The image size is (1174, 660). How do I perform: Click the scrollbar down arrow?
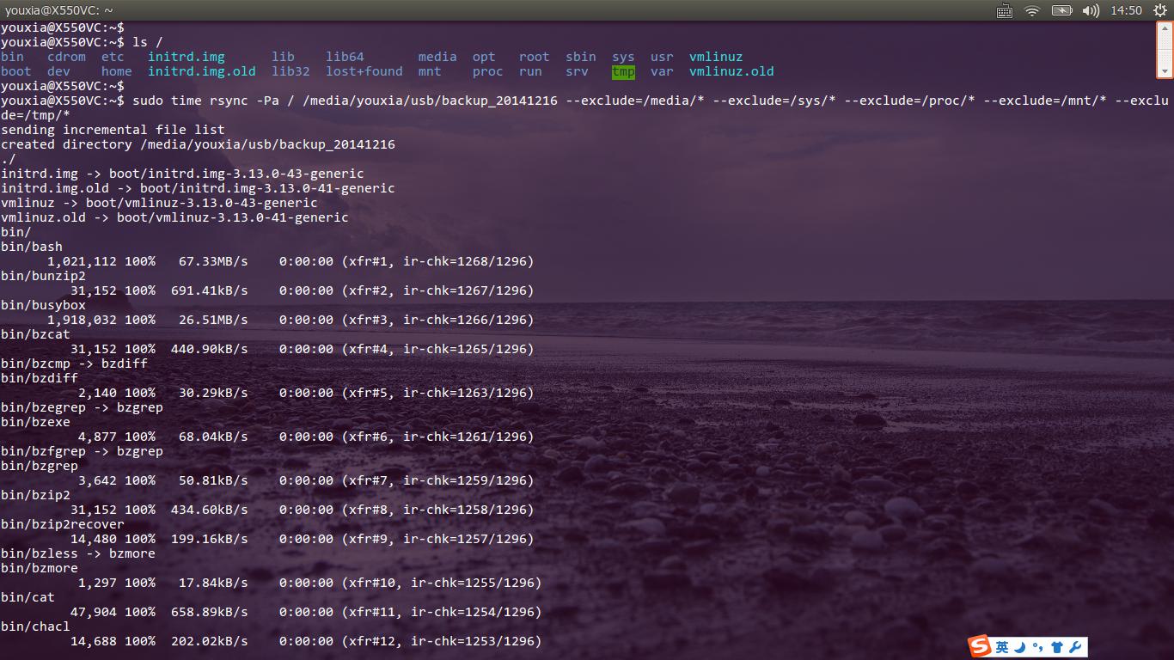tap(1165, 71)
